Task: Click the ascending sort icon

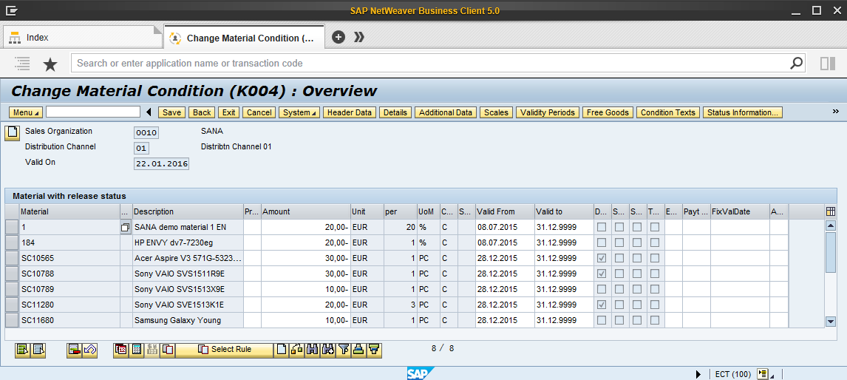Action: pyautogui.click(x=358, y=350)
